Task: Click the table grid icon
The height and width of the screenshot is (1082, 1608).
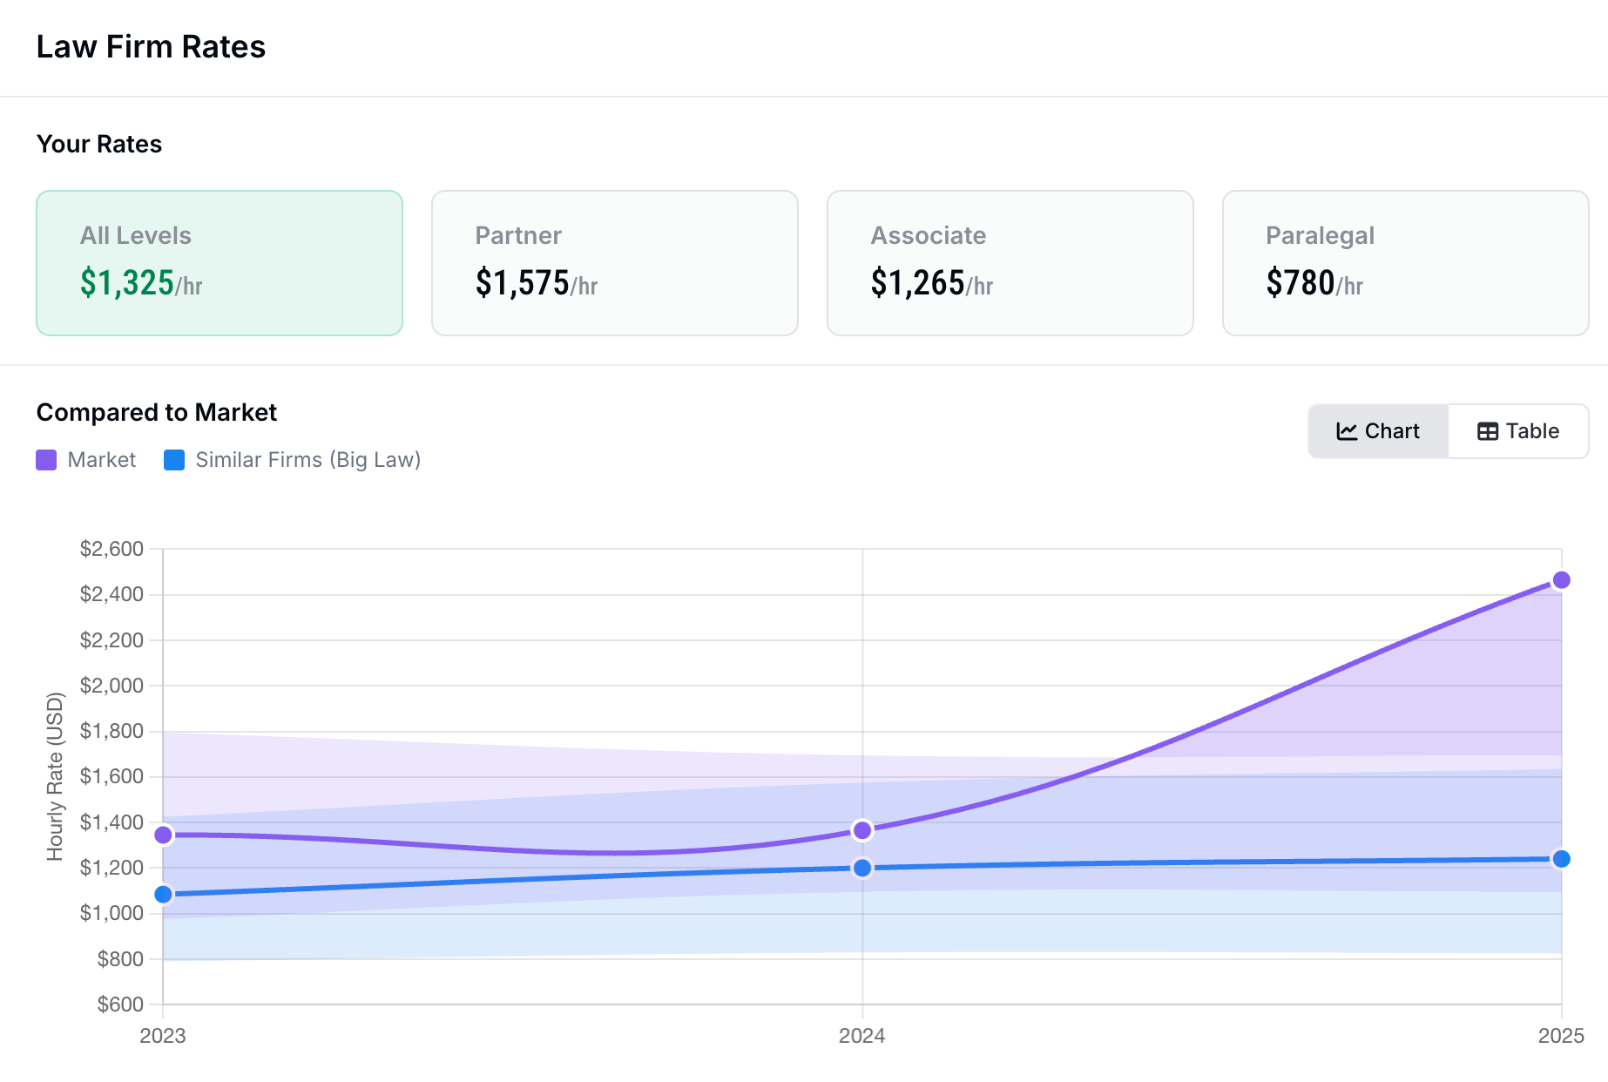Action: pyautogui.click(x=1488, y=431)
